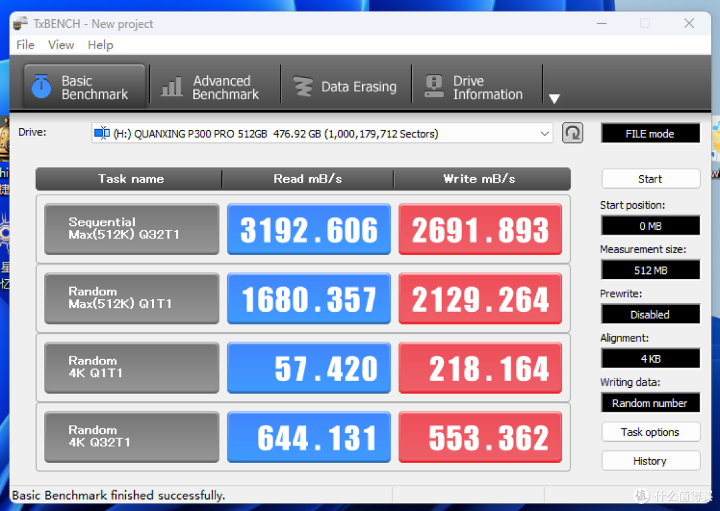Open the View menu
Image resolution: width=720 pixels, height=511 pixels.
tap(61, 45)
